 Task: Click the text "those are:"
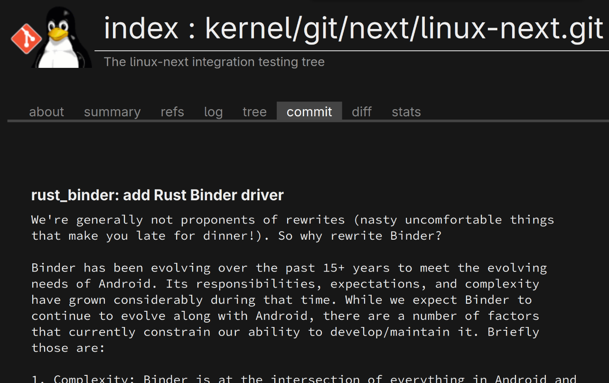68,348
